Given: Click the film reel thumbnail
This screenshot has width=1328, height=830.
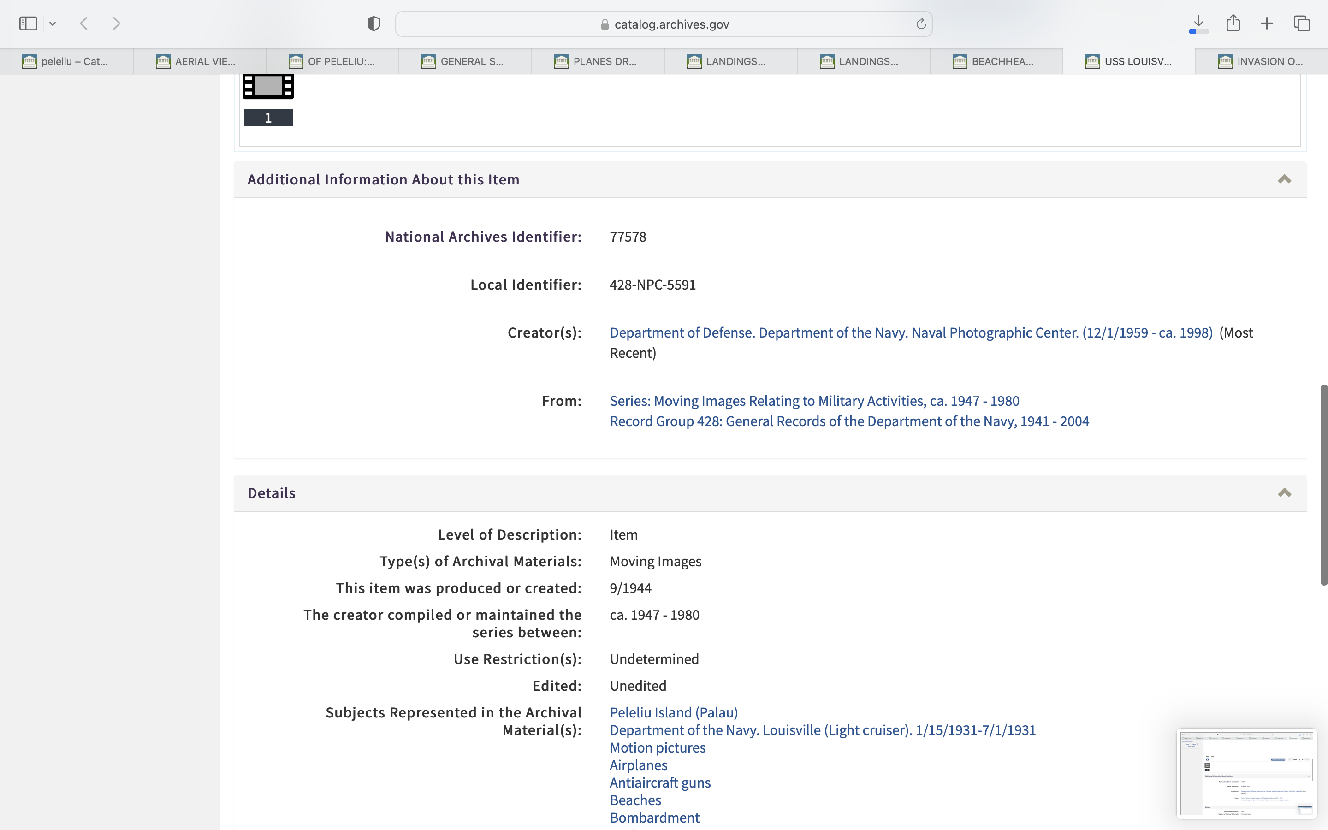Looking at the screenshot, I should (x=268, y=87).
